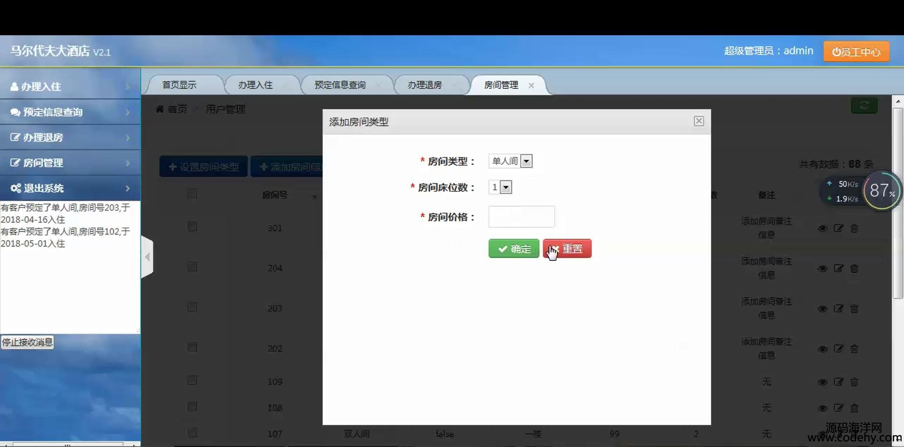This screenshot has height=447, width=904.
Task: Close the 房间管理 tab using its X
Action: point(531,86)
